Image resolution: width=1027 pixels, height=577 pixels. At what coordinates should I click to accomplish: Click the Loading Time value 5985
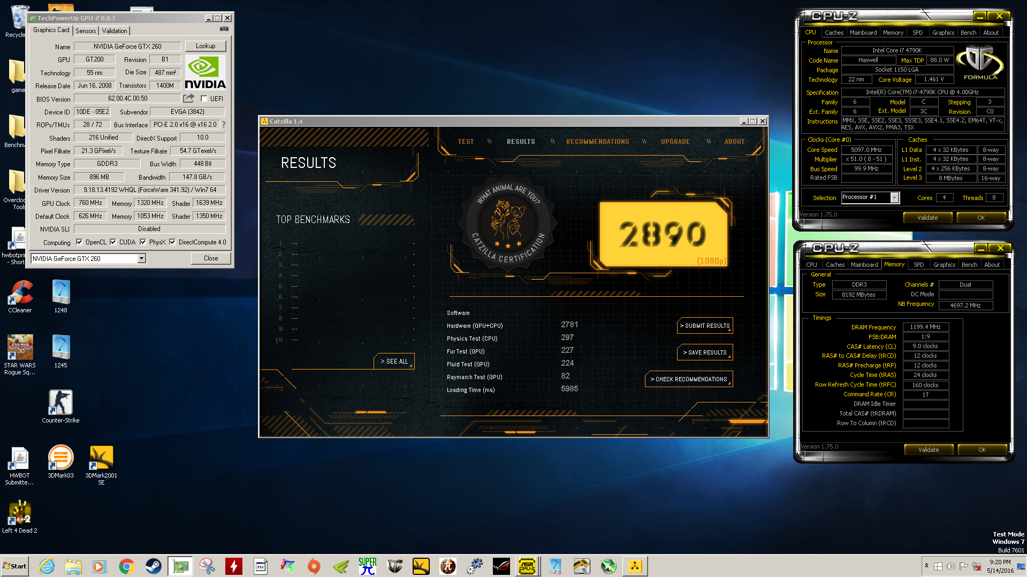[x=569, y=389]
